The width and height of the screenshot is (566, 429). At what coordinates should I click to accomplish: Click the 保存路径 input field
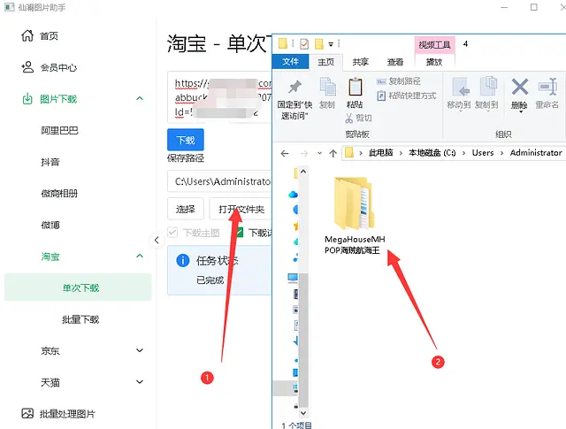pyautogui.click(x=219, y=181)
